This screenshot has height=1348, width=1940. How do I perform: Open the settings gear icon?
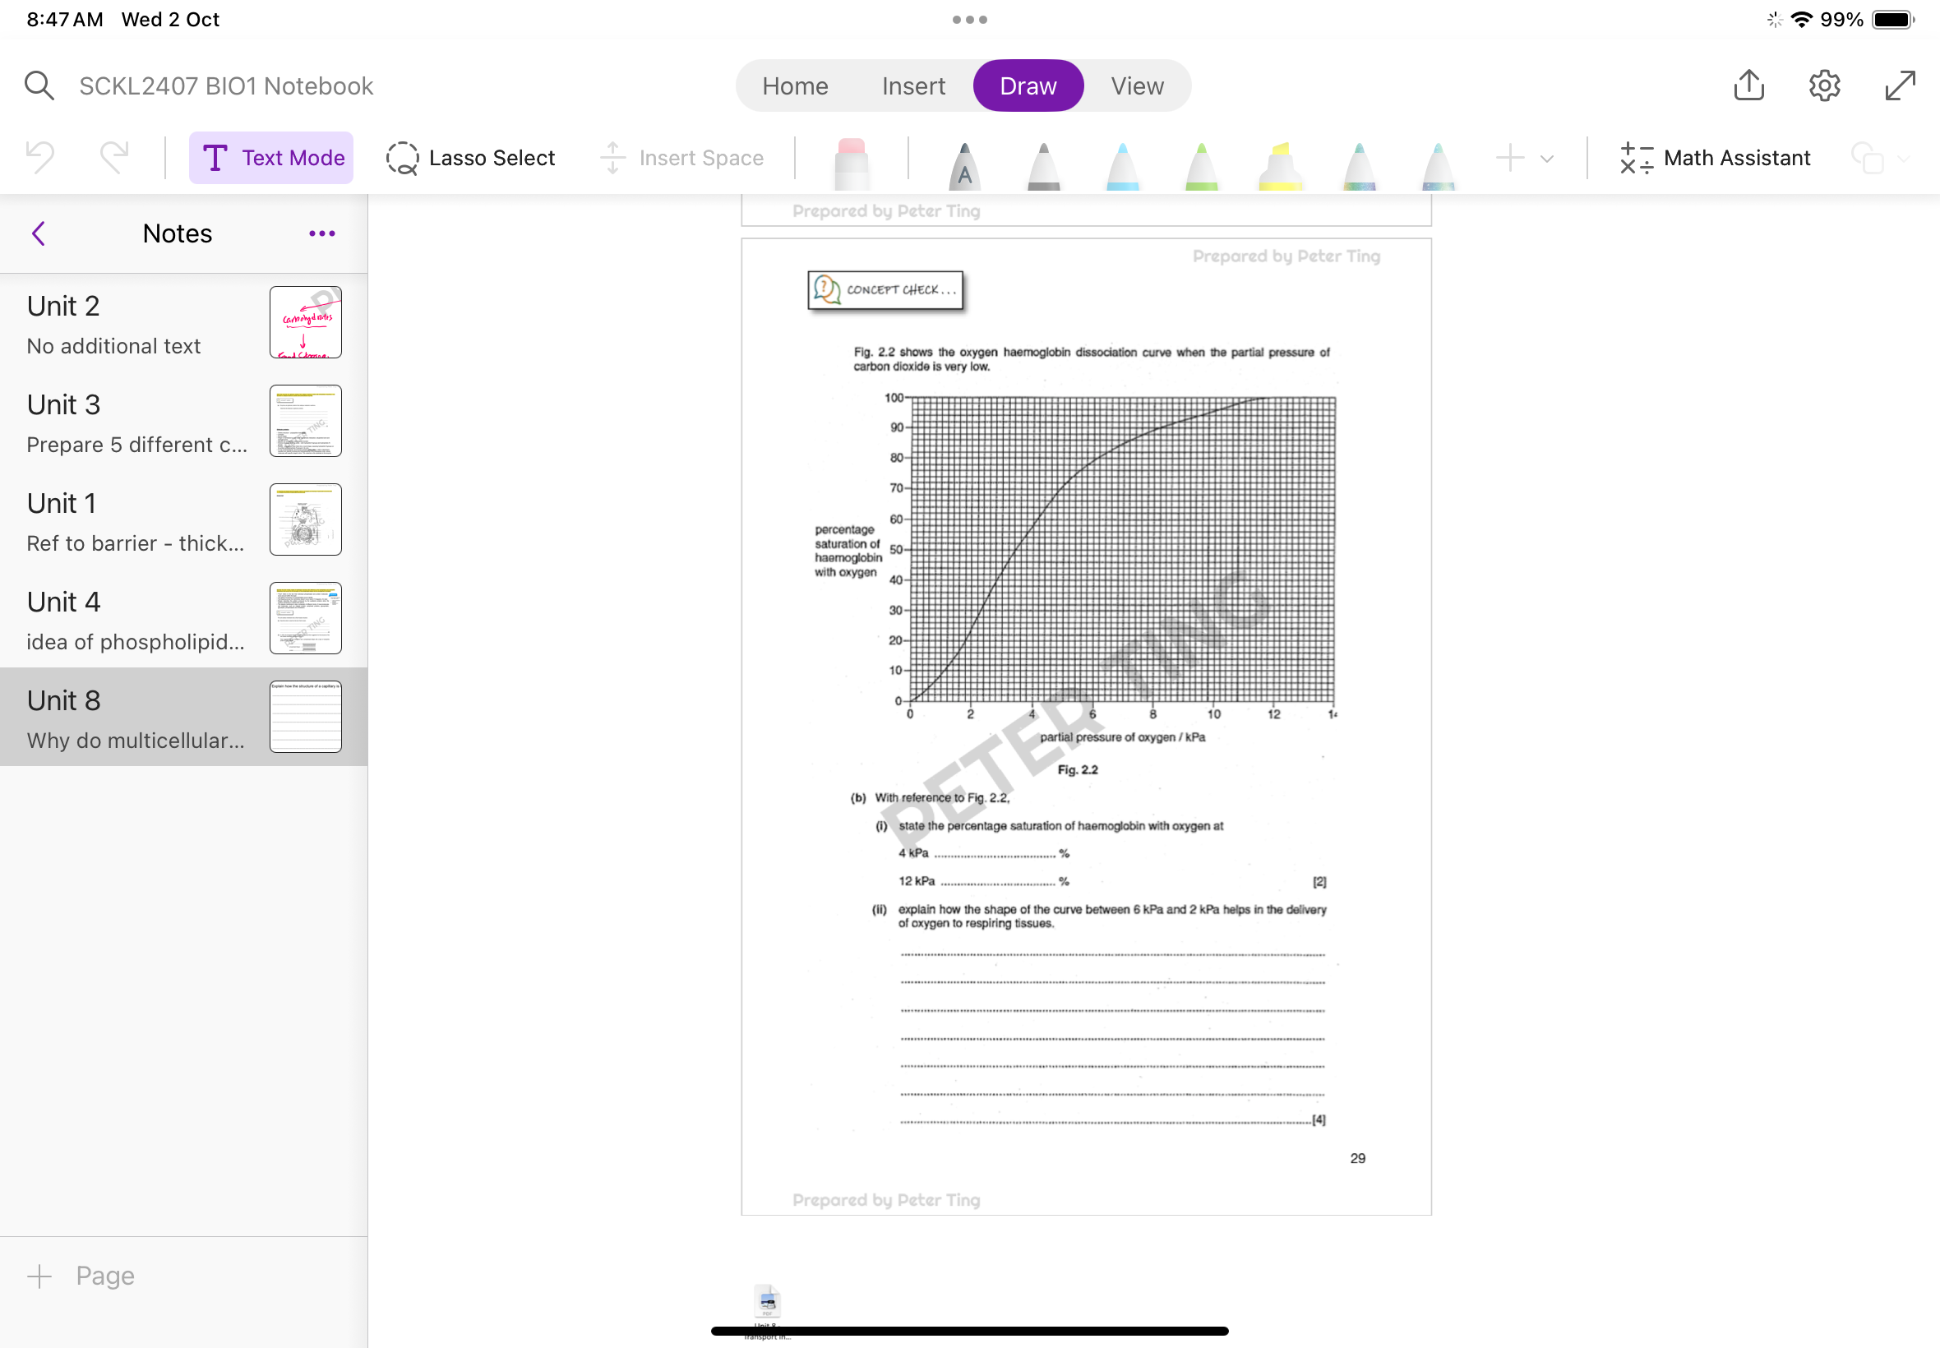click(1824, 85)
